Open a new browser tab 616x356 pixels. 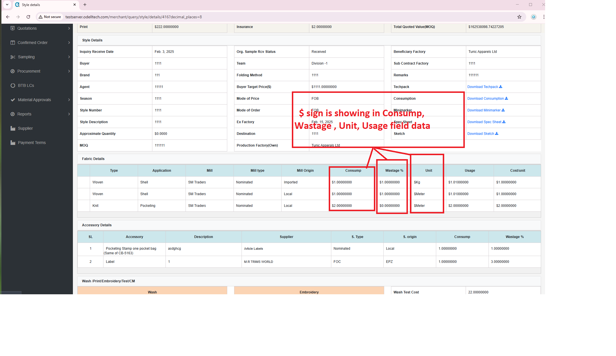pos(85,5)
